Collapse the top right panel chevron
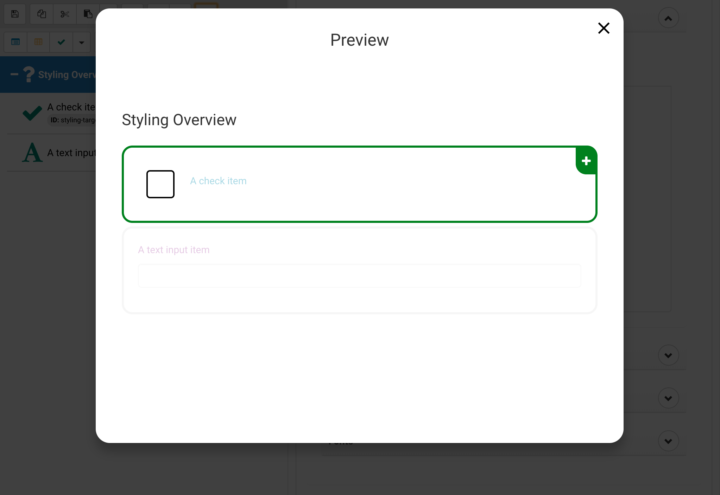This screenshot has height=495, width=720. click(668, 18)
